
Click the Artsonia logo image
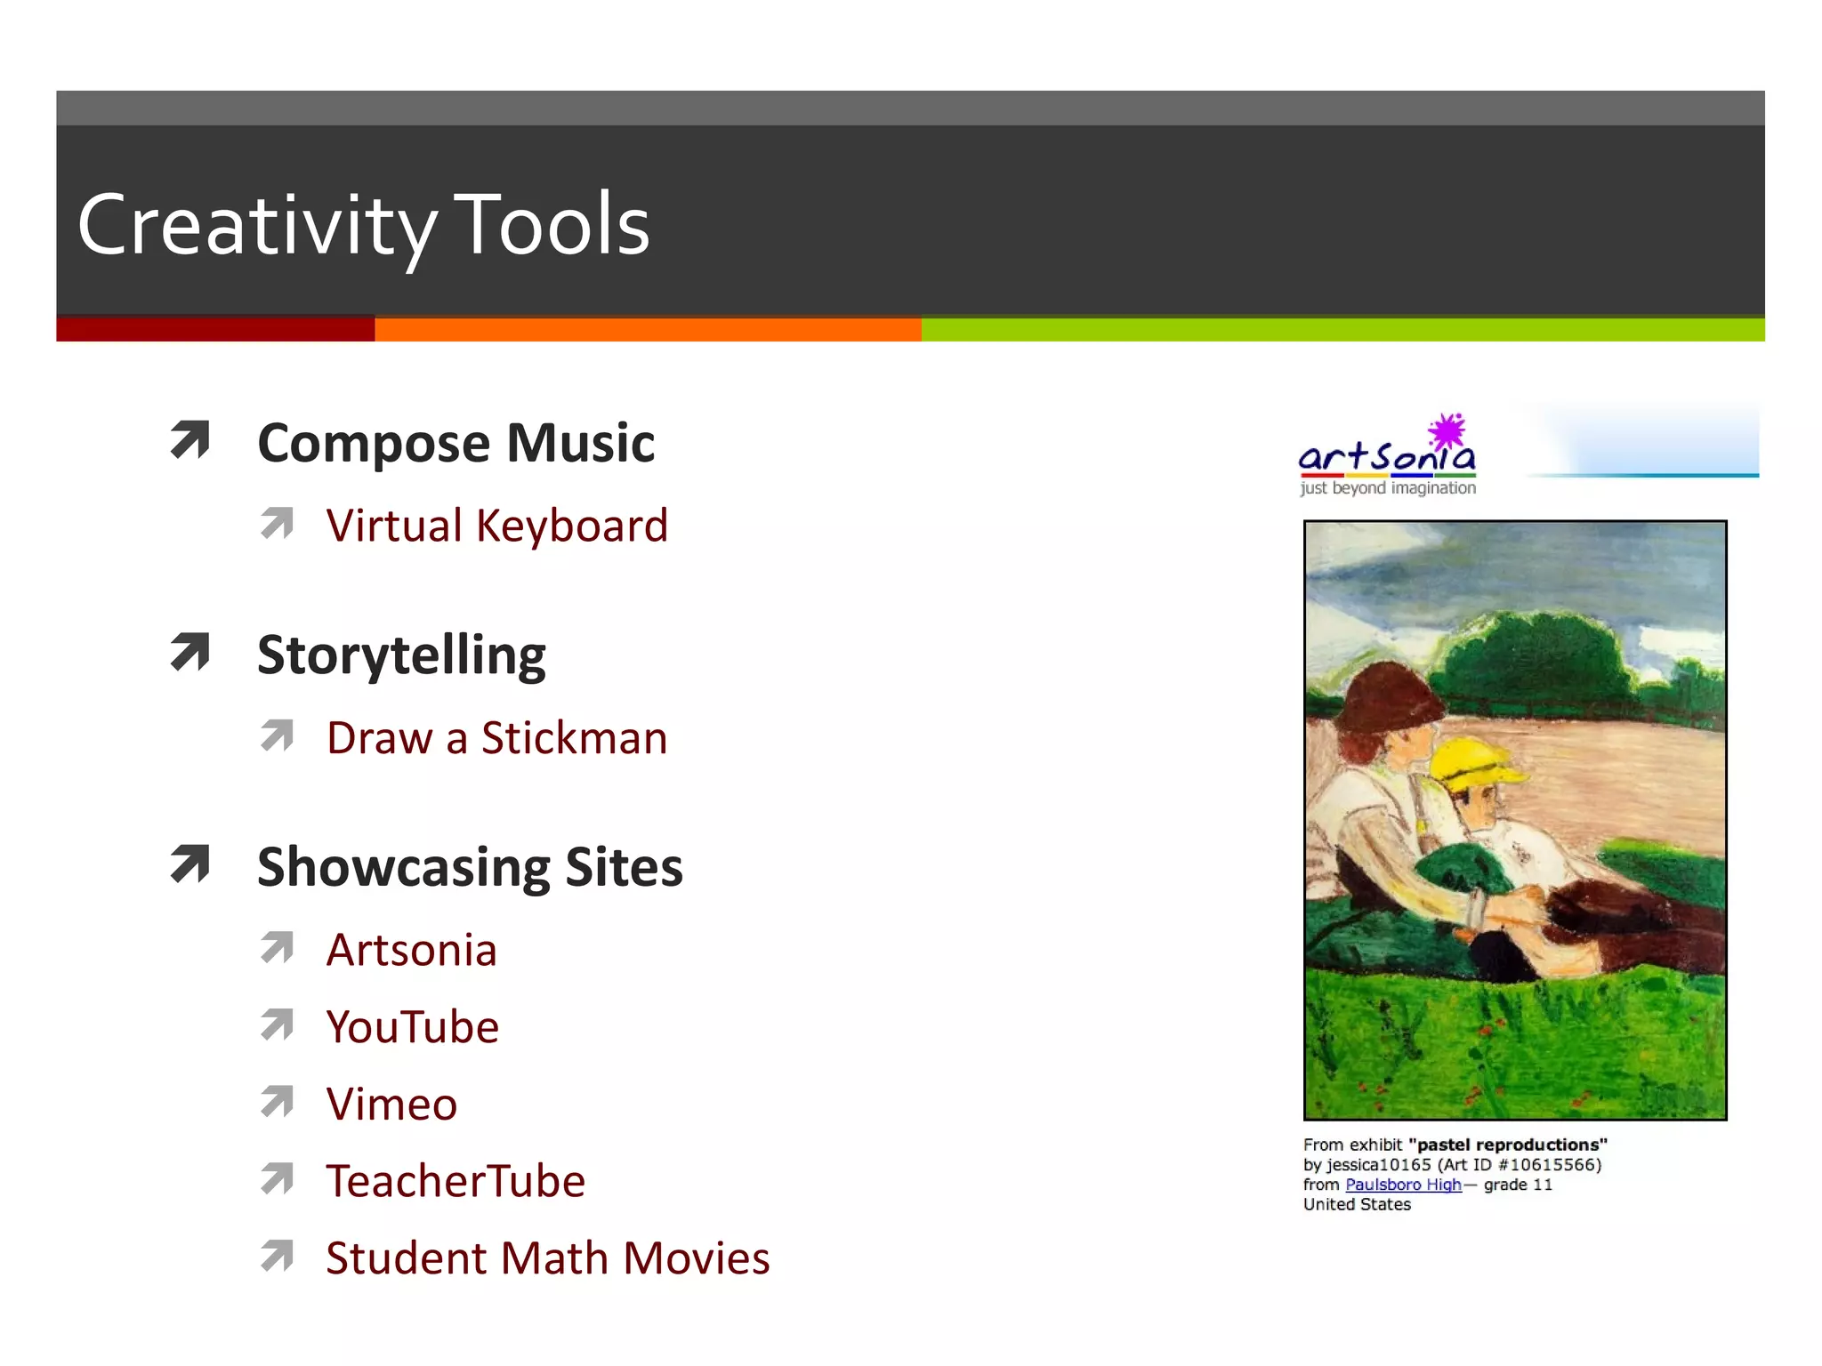tap(1388, 454)
